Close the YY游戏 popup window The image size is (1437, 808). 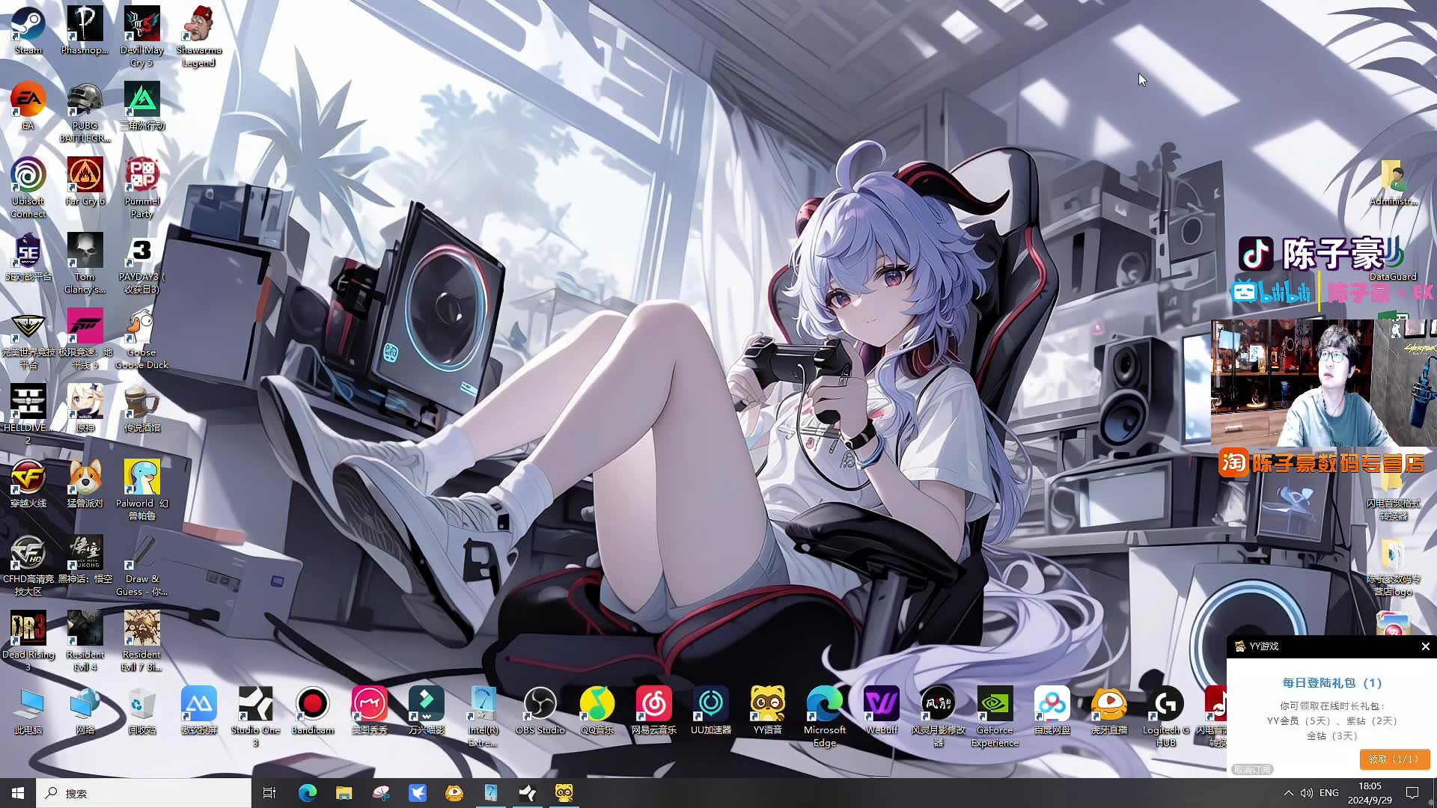coord(1425,646)
